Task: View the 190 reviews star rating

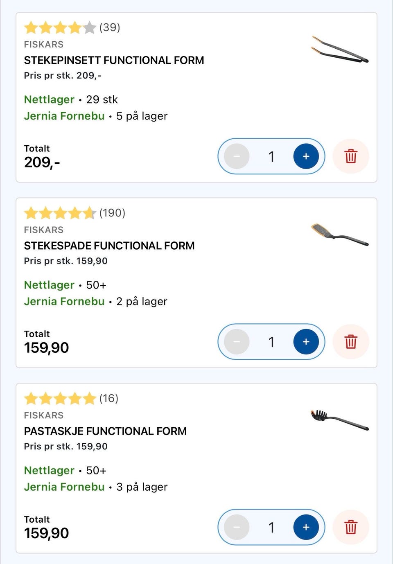Action: (60, 213)
